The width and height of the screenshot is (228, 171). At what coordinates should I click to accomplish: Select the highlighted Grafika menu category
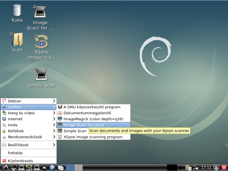[28, 107]
